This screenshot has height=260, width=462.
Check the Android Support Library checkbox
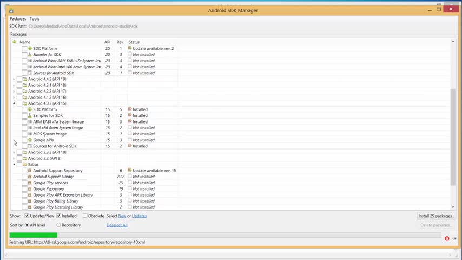tap(24, 177)
